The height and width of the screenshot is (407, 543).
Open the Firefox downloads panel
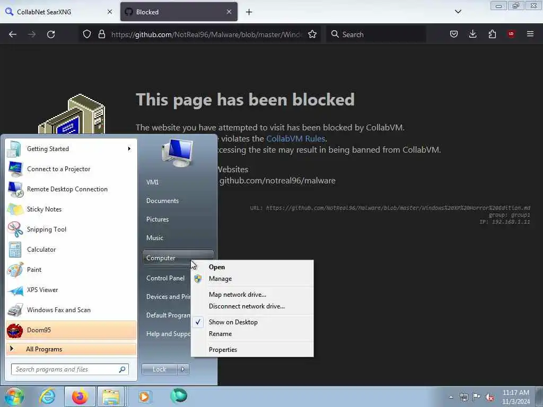point(472,34)
